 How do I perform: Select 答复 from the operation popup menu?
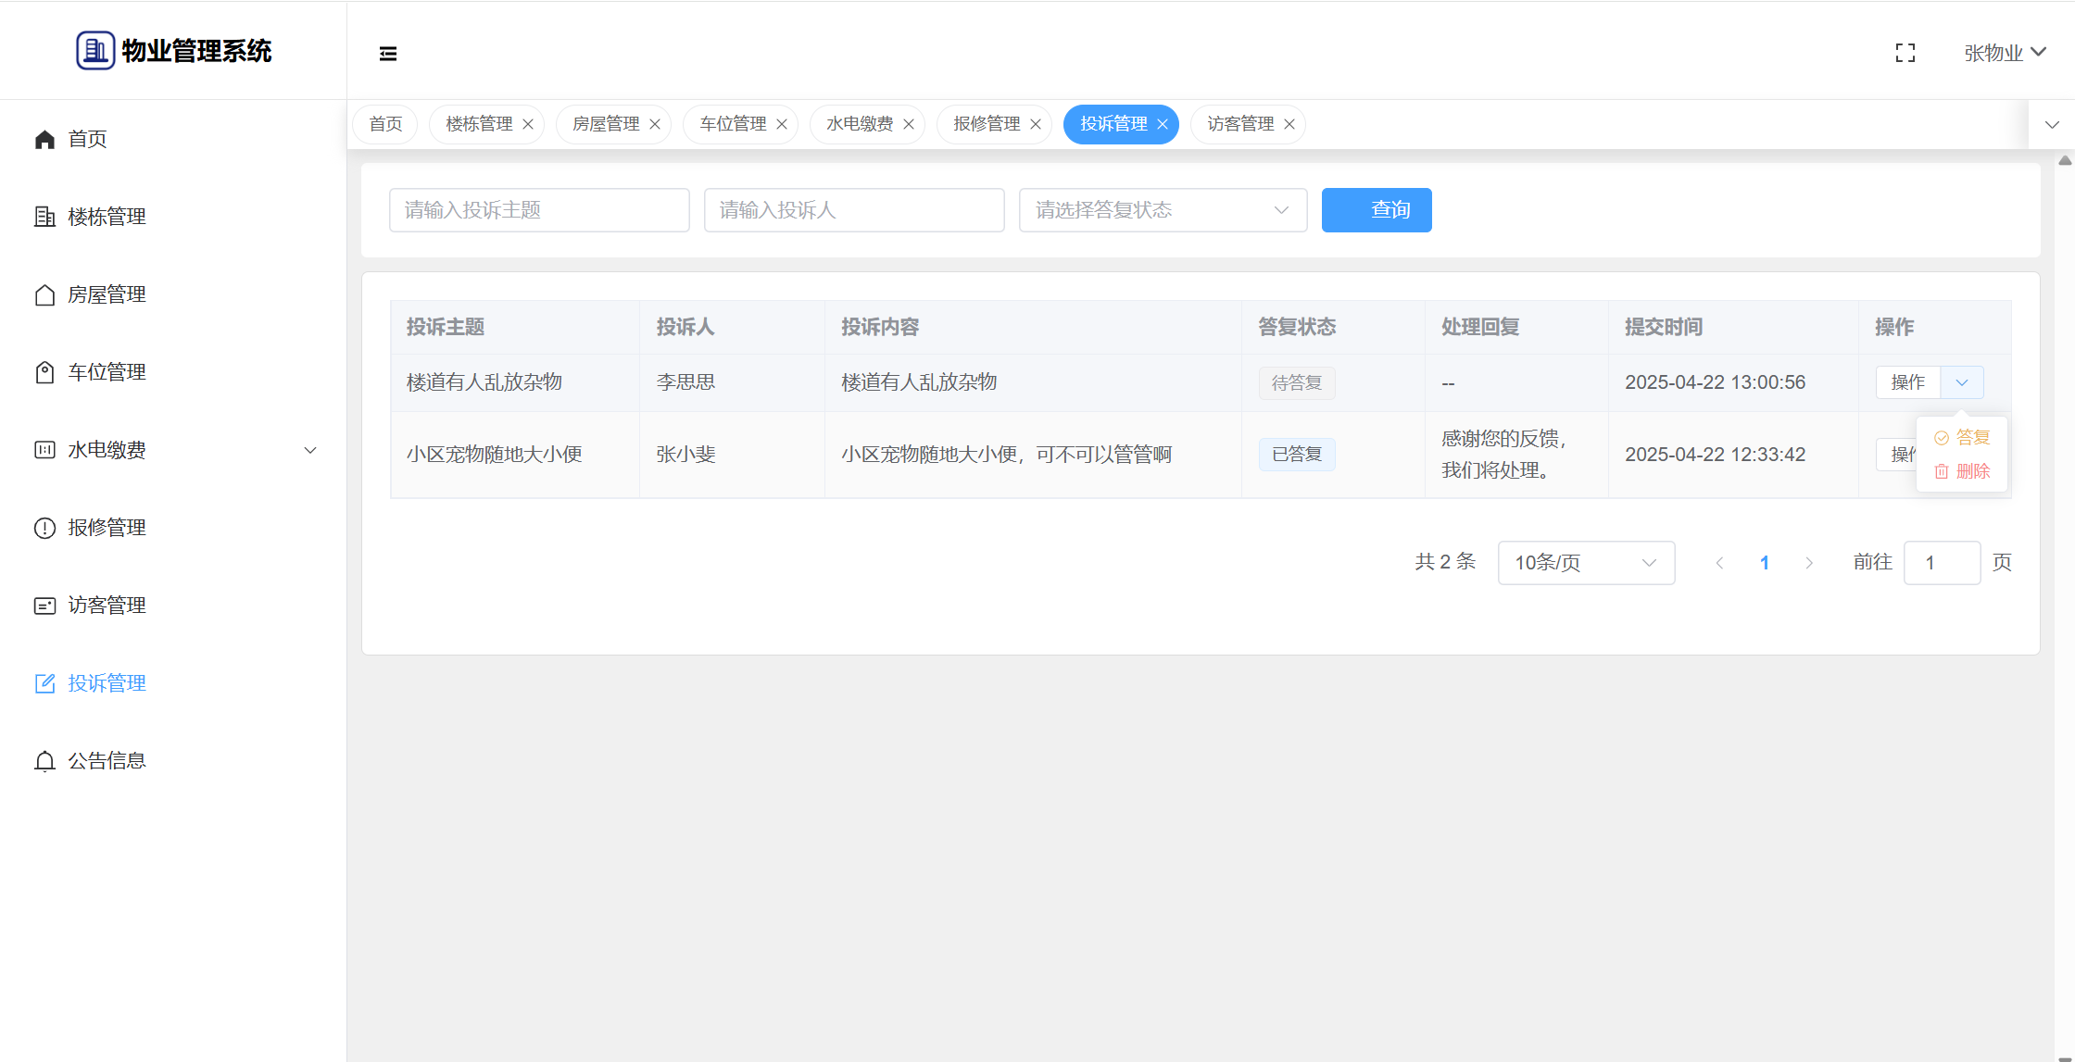coord(1963,438)
